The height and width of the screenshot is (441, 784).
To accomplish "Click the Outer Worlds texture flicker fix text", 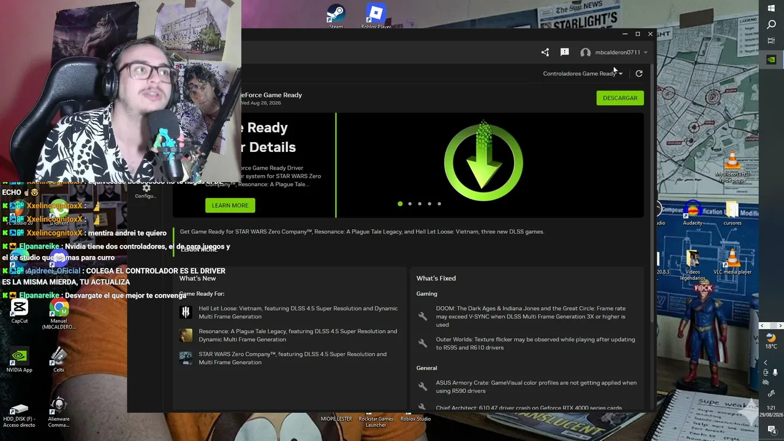I will [535, 344].
